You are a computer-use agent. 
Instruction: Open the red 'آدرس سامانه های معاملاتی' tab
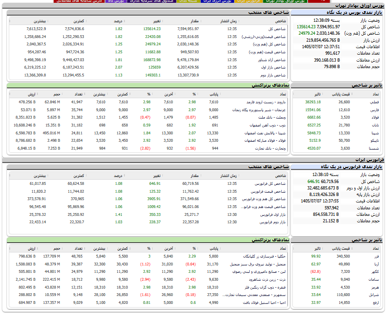click(x=79, y=1)
